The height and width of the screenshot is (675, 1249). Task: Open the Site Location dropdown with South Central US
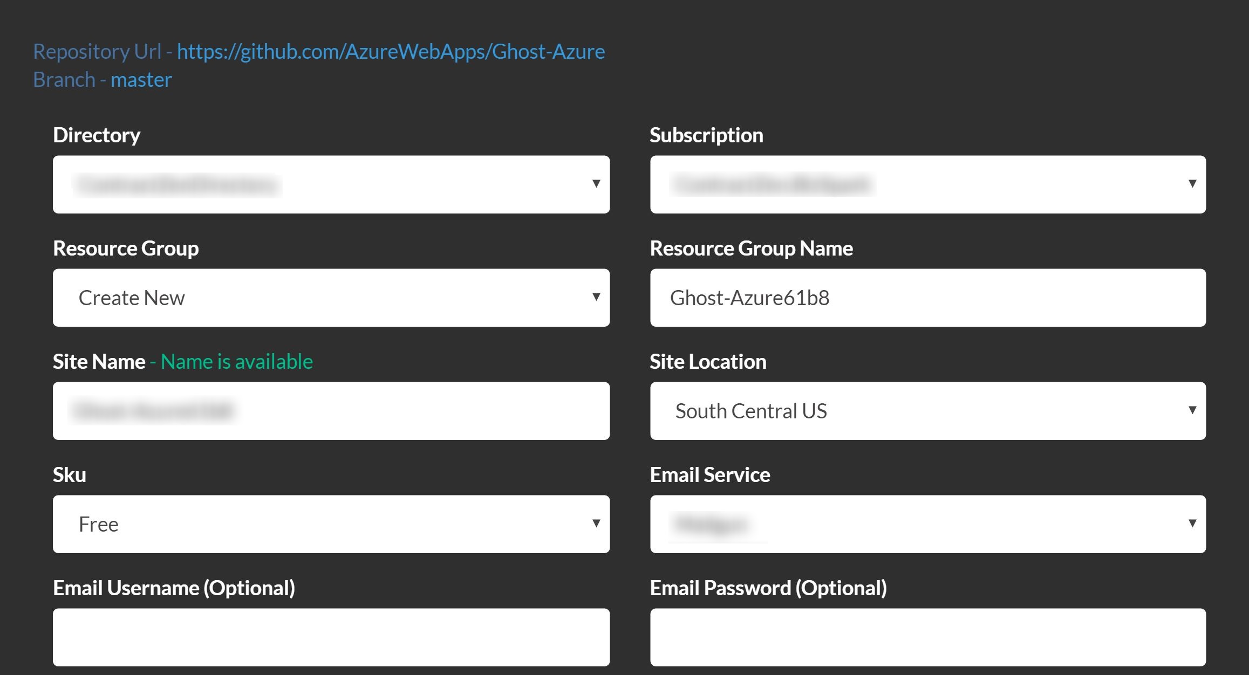pos(928,411)
